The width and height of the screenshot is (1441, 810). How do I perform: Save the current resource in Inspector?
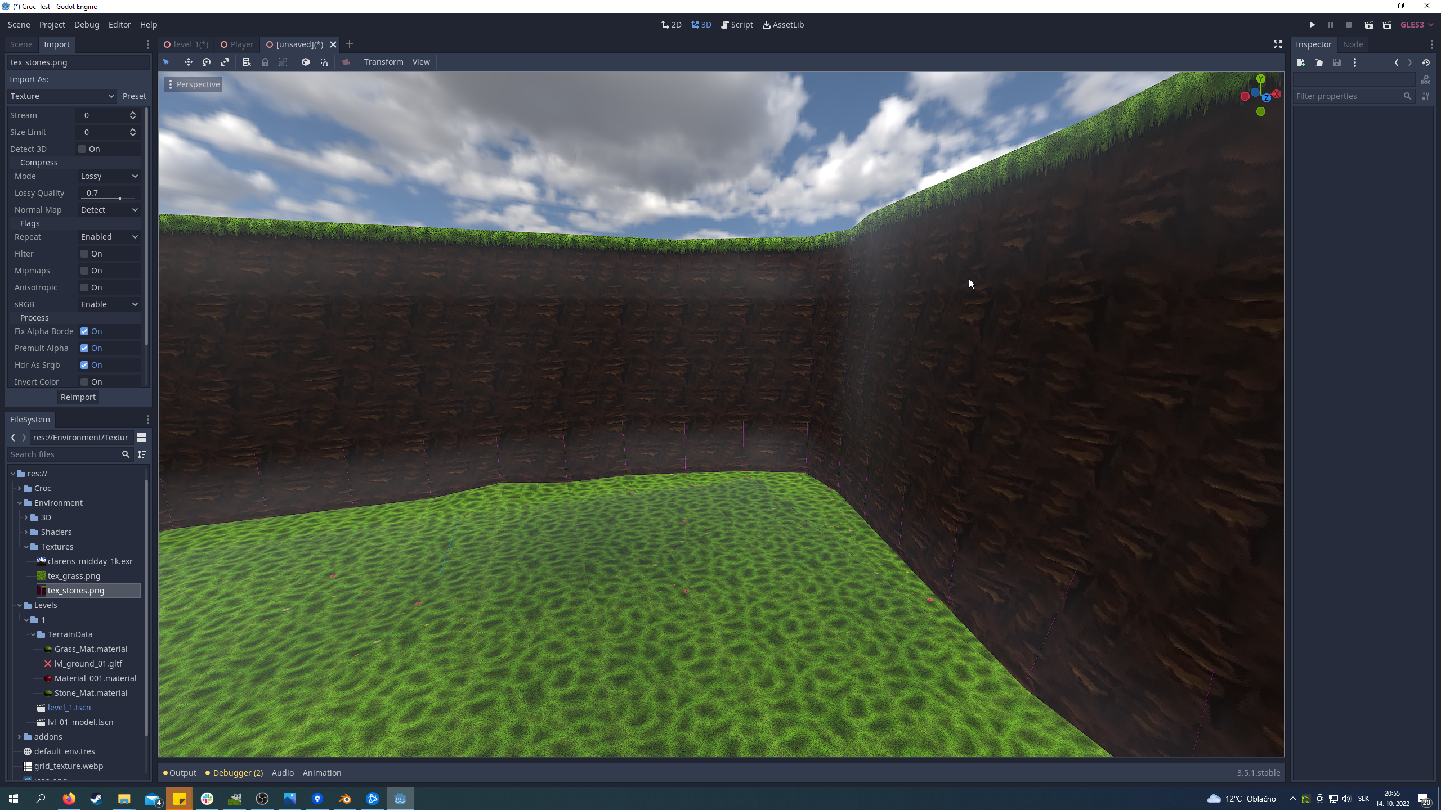point(1337,62)
